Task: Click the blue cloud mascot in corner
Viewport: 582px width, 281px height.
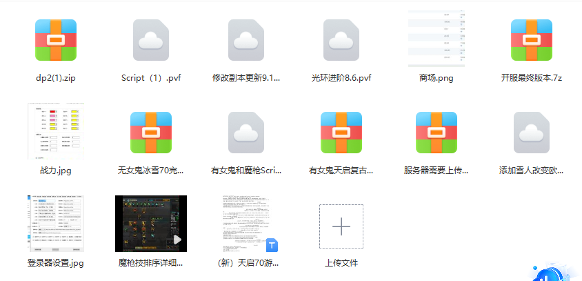Action: 553,271
